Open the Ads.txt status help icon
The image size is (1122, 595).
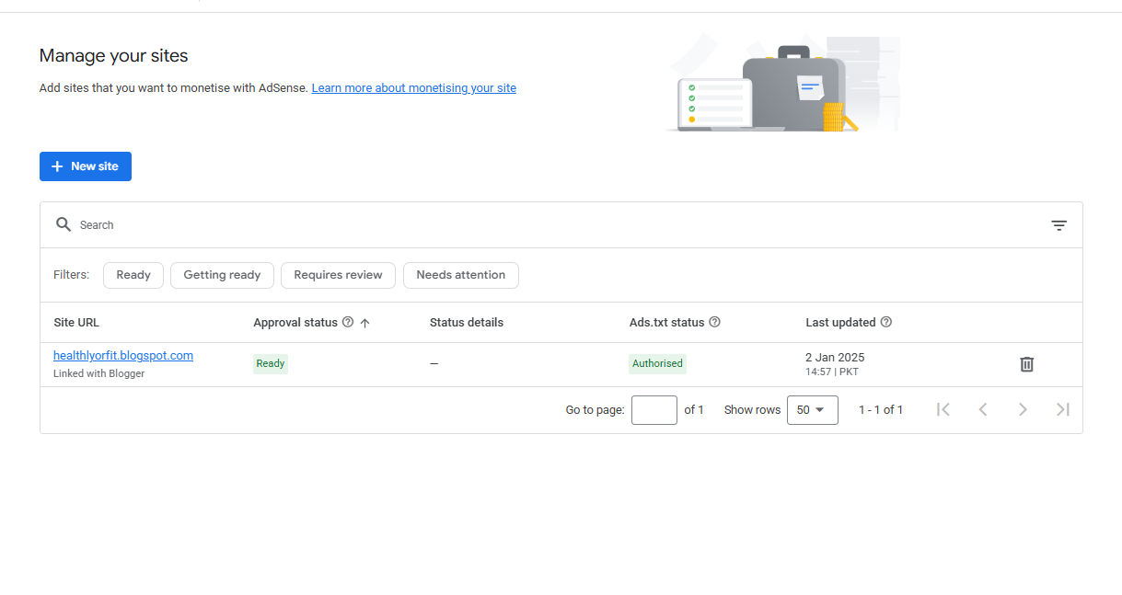tap(714, 323)
